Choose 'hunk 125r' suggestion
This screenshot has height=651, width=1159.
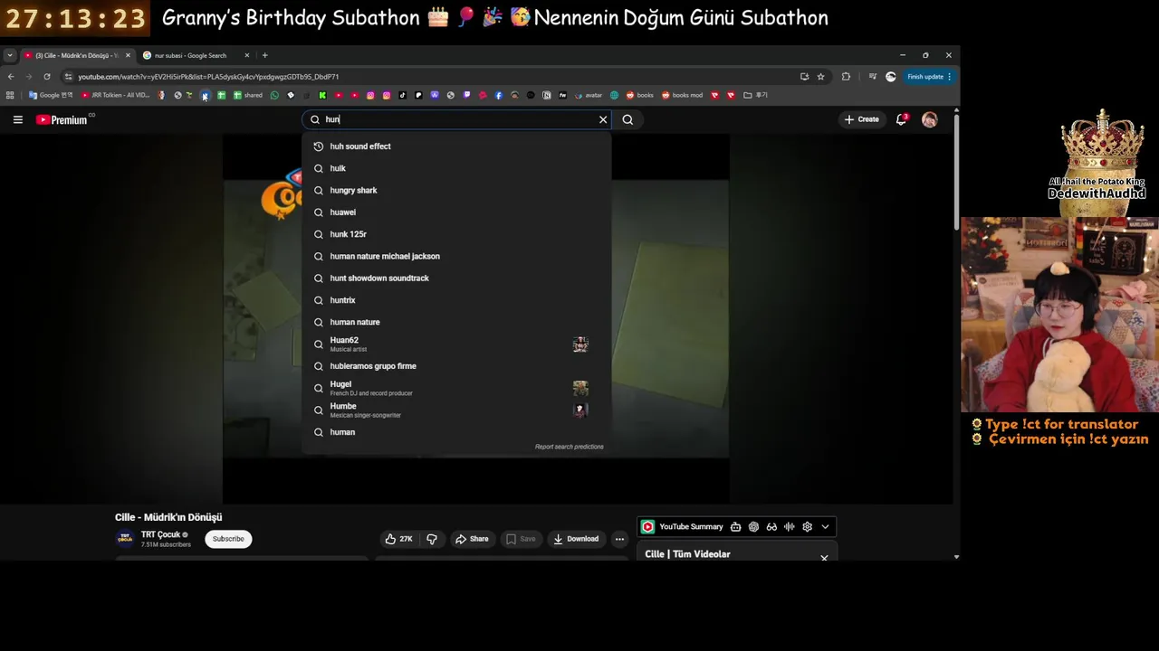[456, 234]
